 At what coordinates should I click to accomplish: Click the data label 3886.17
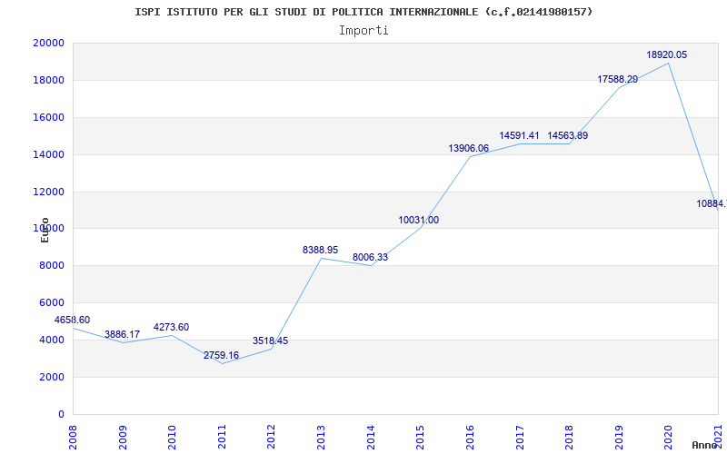click(x=122, y=334)
